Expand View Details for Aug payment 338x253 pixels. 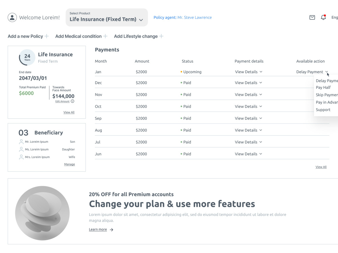pos(248,130)
